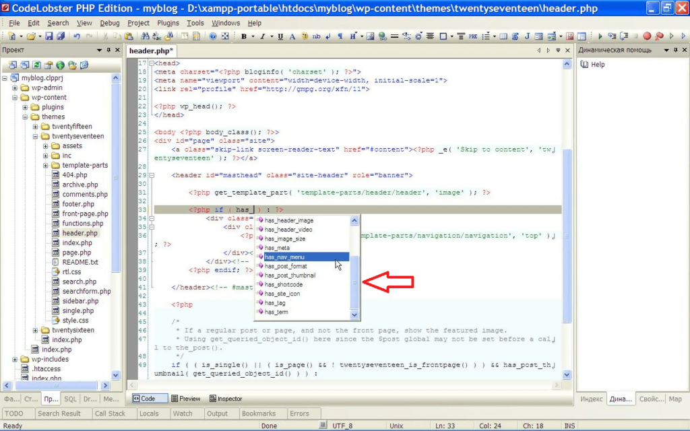Switch to the Inspector view tab
The height and width of the screenshot is (431, 690).
(226, 399)
